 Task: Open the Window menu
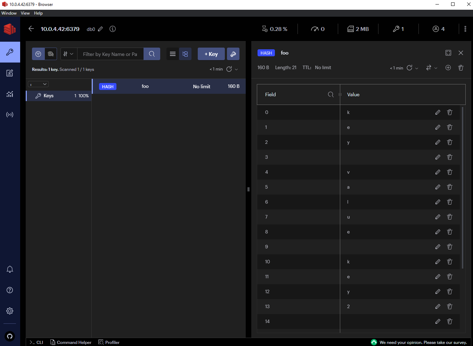(9, 13)
